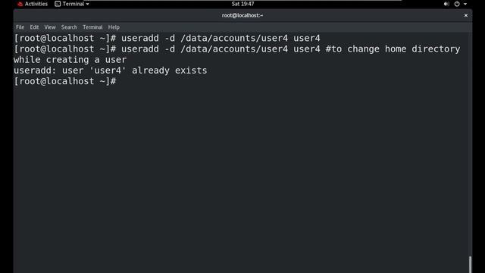This screenshot has height=273, width=485.
Task: Click the power icon in top bar
Action: pyautogui.click(x=457, y=4)
